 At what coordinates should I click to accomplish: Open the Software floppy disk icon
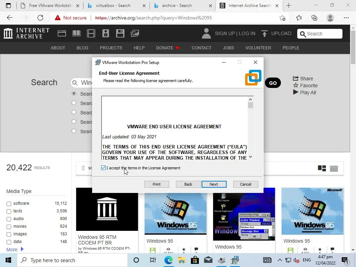[x=120, y=33]
